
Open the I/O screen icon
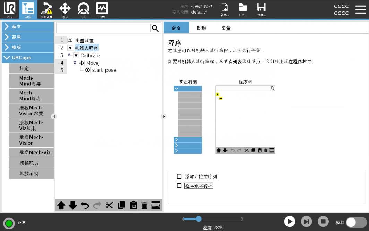coord(83,10)
